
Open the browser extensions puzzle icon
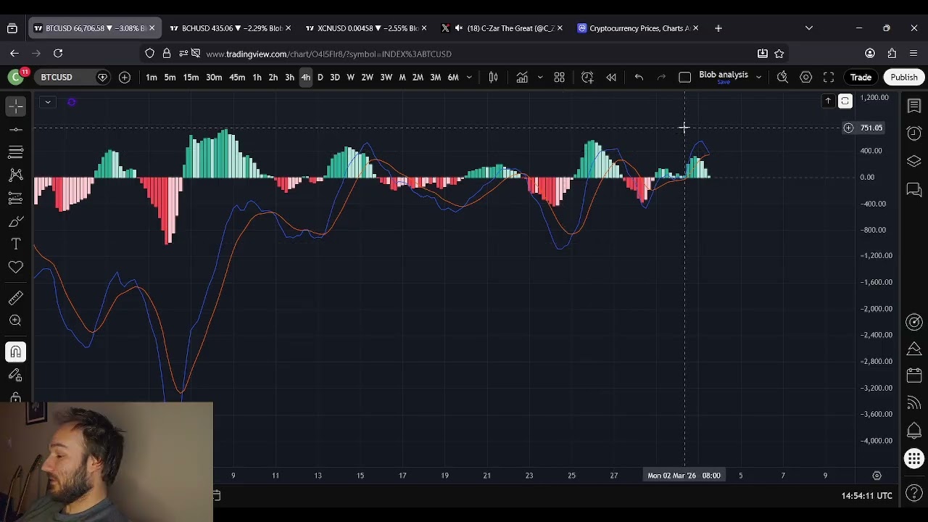pyautogui.click(x=892, y=53)
